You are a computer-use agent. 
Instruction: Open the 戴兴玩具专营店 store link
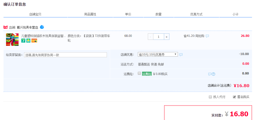click(x=28, y=27)
